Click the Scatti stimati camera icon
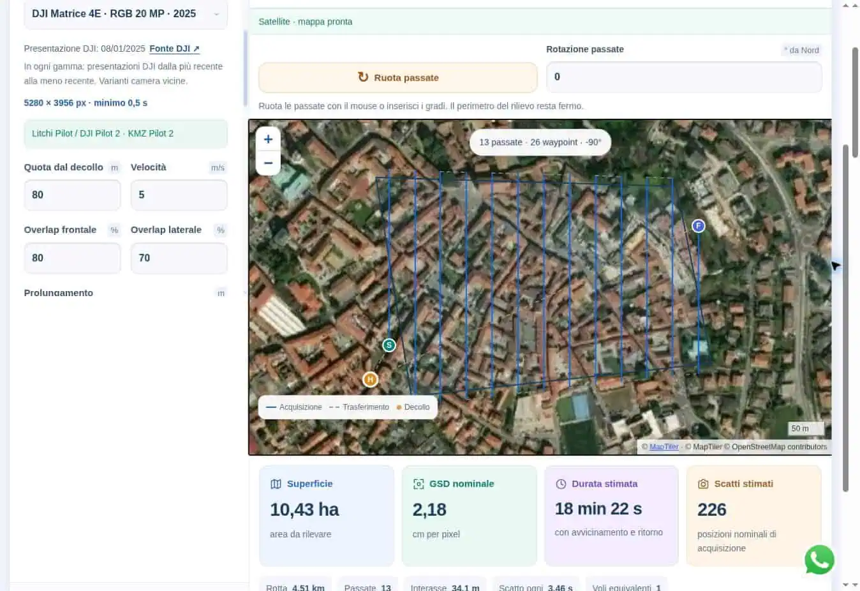860x591 pixels. point(703,484)
